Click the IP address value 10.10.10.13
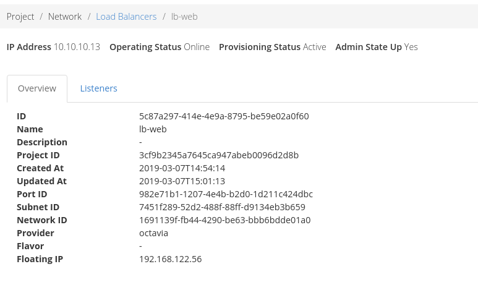Image resolution: width=478 pixels, height=290 pixels. click(77, 47)
